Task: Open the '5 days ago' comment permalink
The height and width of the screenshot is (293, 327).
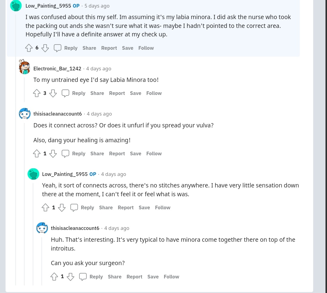Action: pos(97,6)
